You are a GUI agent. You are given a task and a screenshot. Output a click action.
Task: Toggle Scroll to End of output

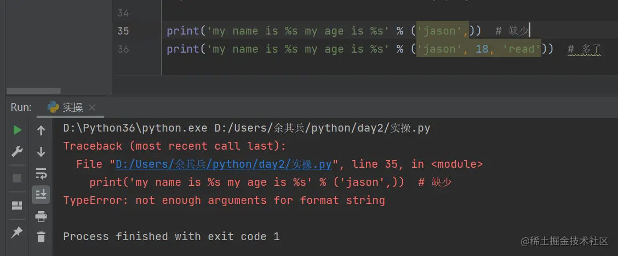(41, 194)
